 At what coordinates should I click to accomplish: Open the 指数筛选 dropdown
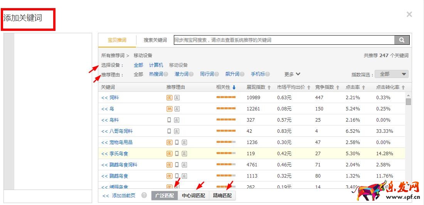(392, 74)
